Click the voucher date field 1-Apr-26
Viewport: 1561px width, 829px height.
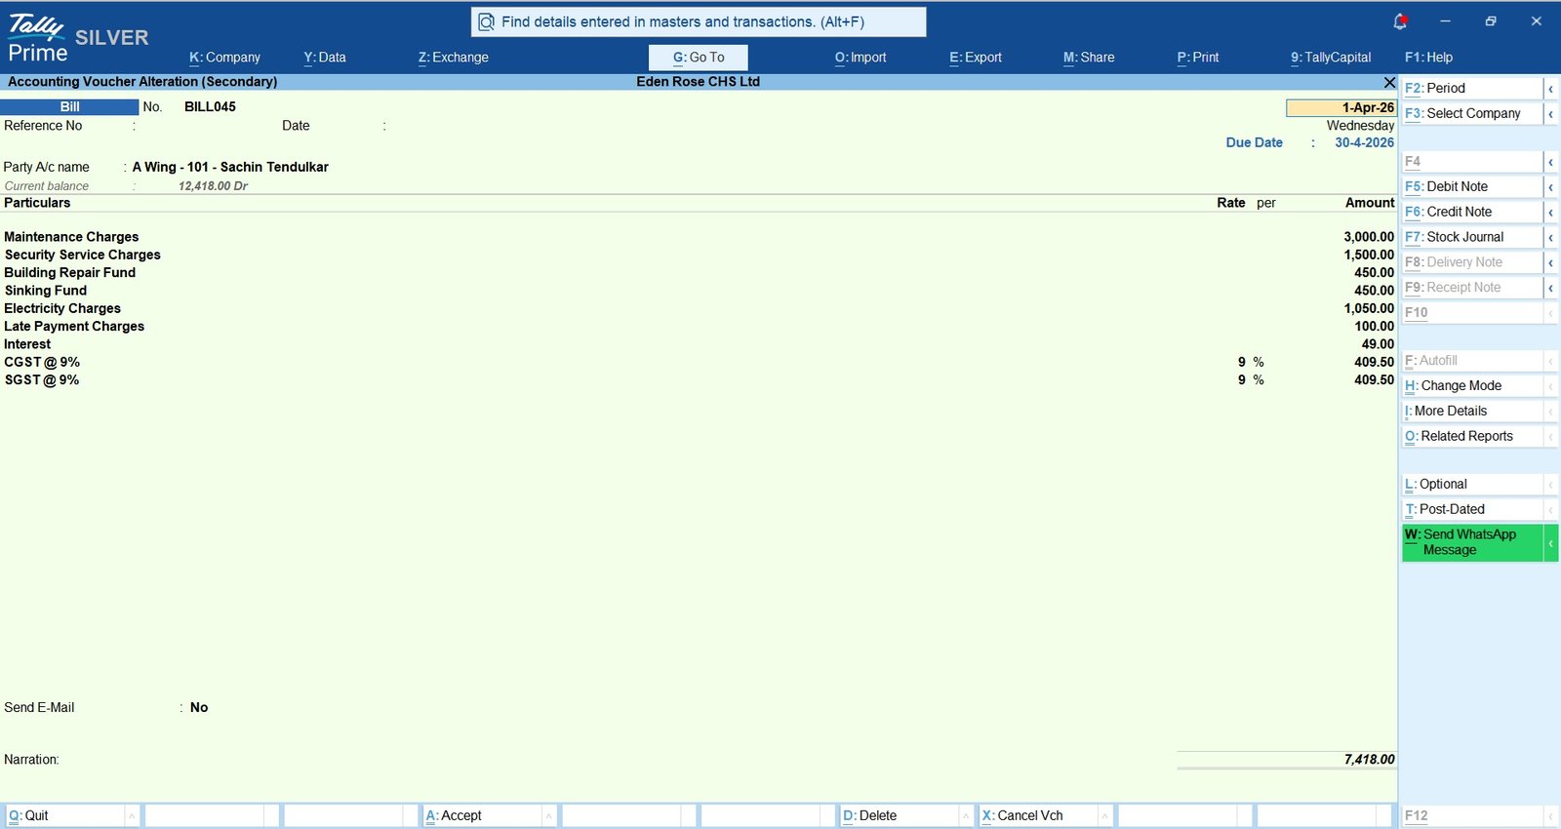pos(1341,107)
